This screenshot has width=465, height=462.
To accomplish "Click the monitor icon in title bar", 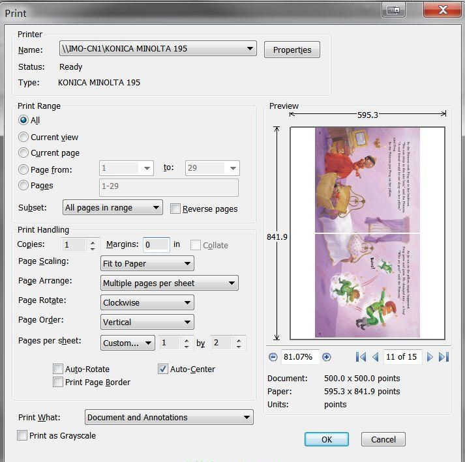I will (x=393, y=10).
